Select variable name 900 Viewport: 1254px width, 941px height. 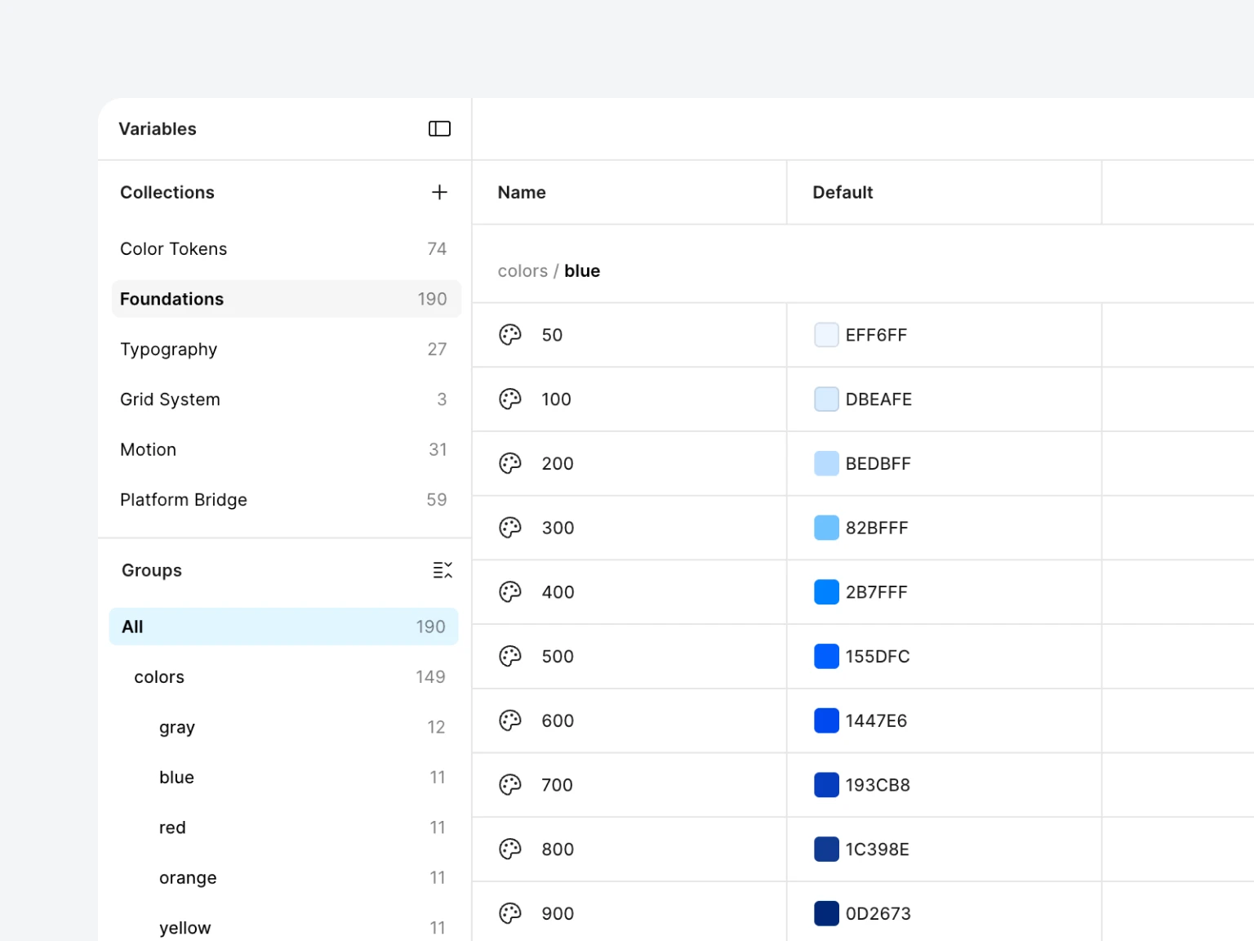point(558,914)
